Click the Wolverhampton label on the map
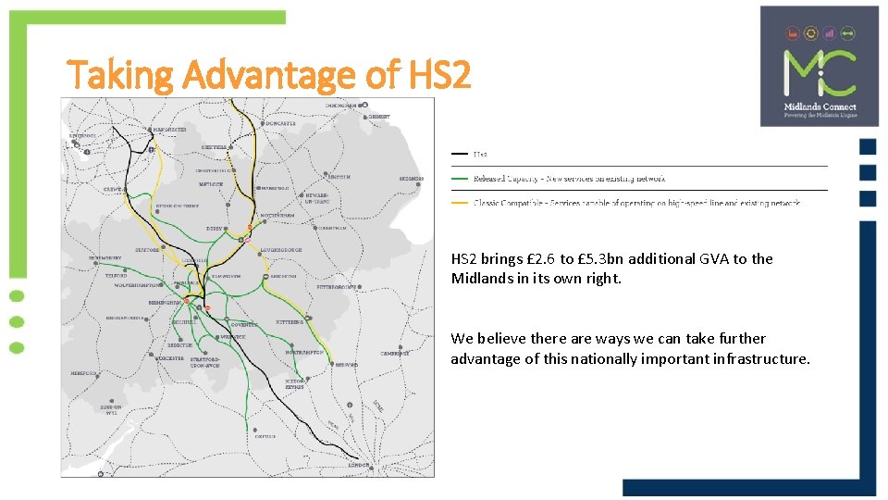 pyautogui.click(x=136, y=285)
